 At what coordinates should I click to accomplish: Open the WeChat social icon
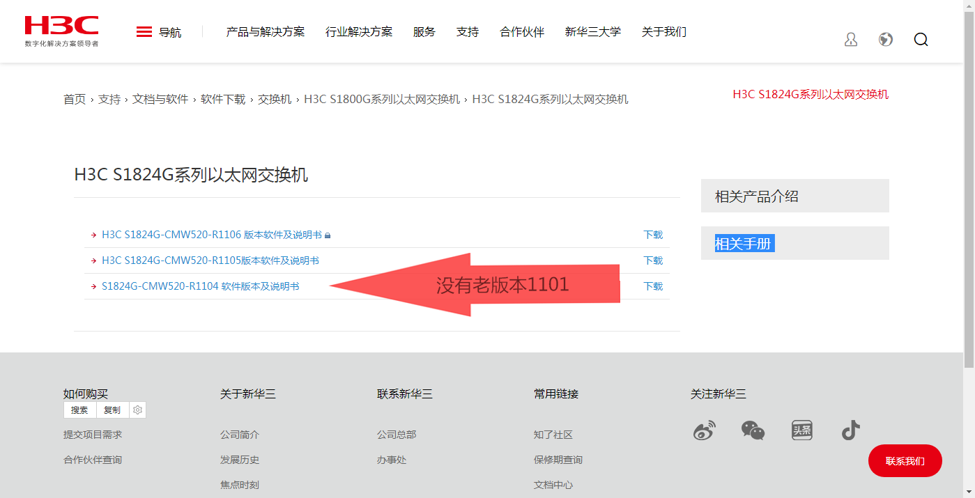pos(753,430)
